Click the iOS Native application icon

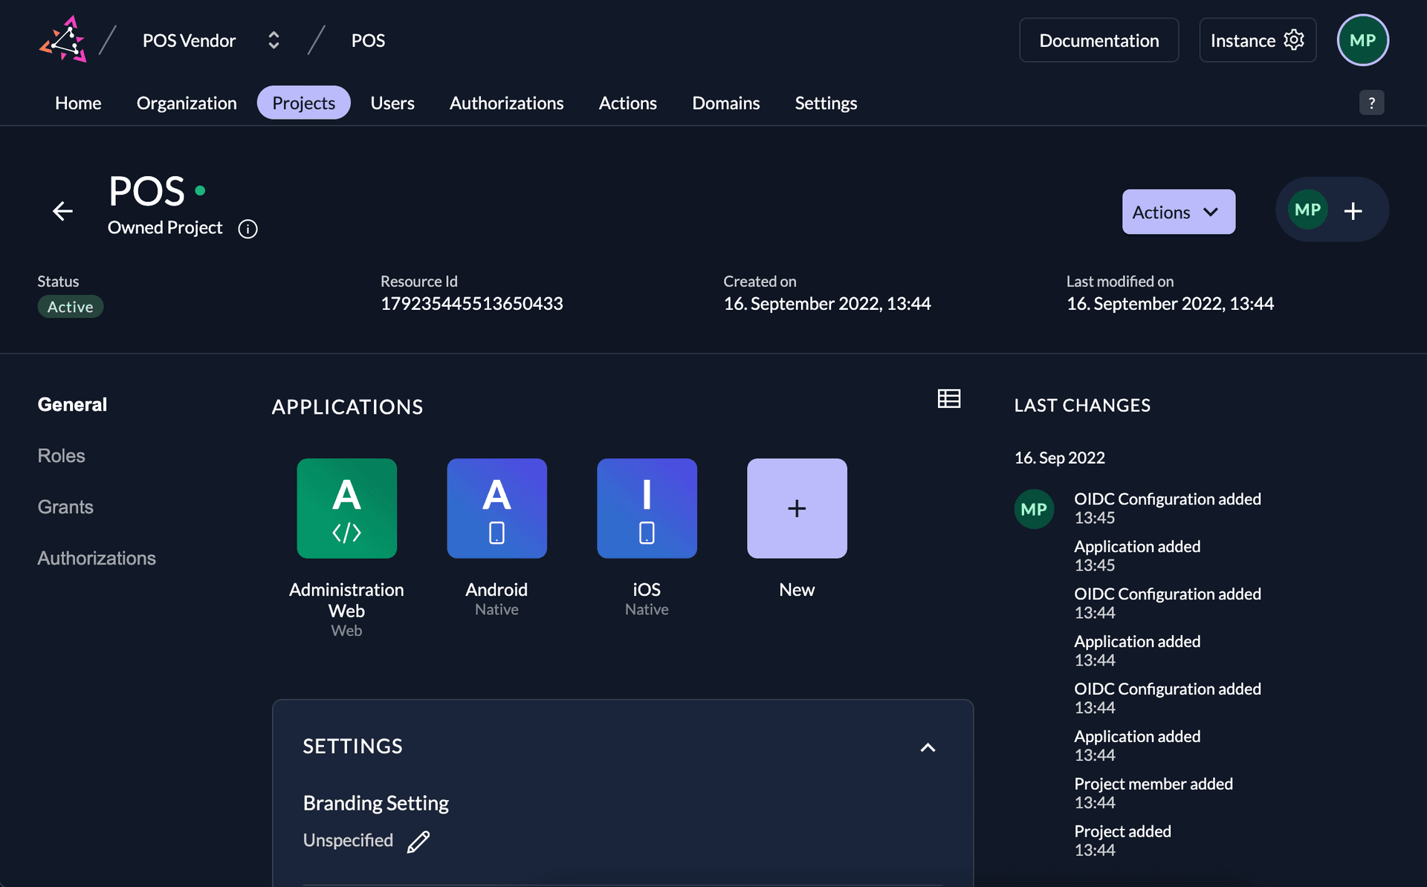[x=647, y=508]
